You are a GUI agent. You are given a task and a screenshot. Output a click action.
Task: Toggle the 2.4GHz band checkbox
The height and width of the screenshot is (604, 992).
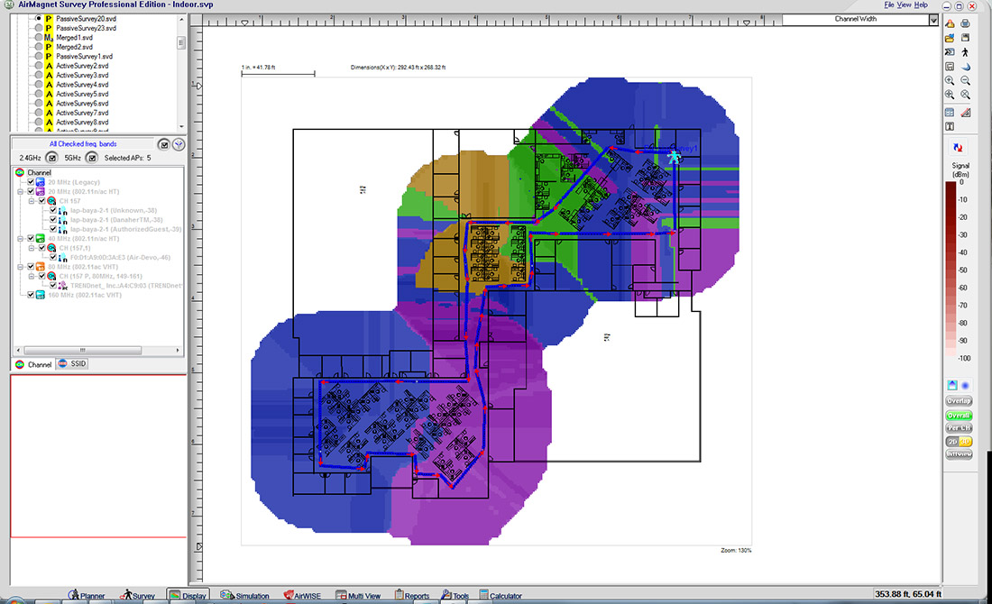click(52, 159)
